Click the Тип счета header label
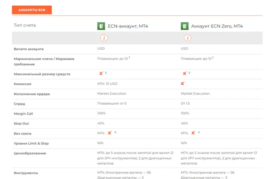 pyautogui.click(x=25, y=25)
